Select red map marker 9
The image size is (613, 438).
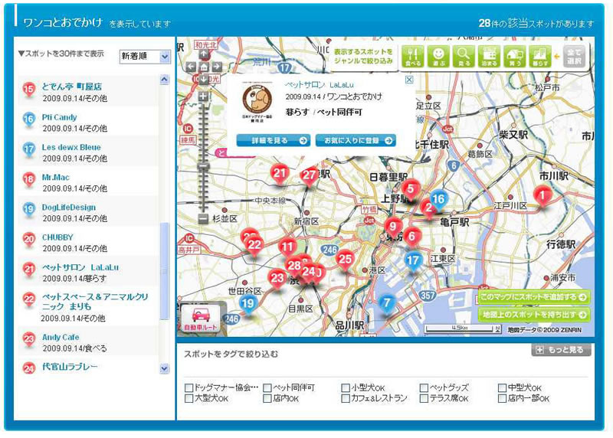[x=393, y=227]
